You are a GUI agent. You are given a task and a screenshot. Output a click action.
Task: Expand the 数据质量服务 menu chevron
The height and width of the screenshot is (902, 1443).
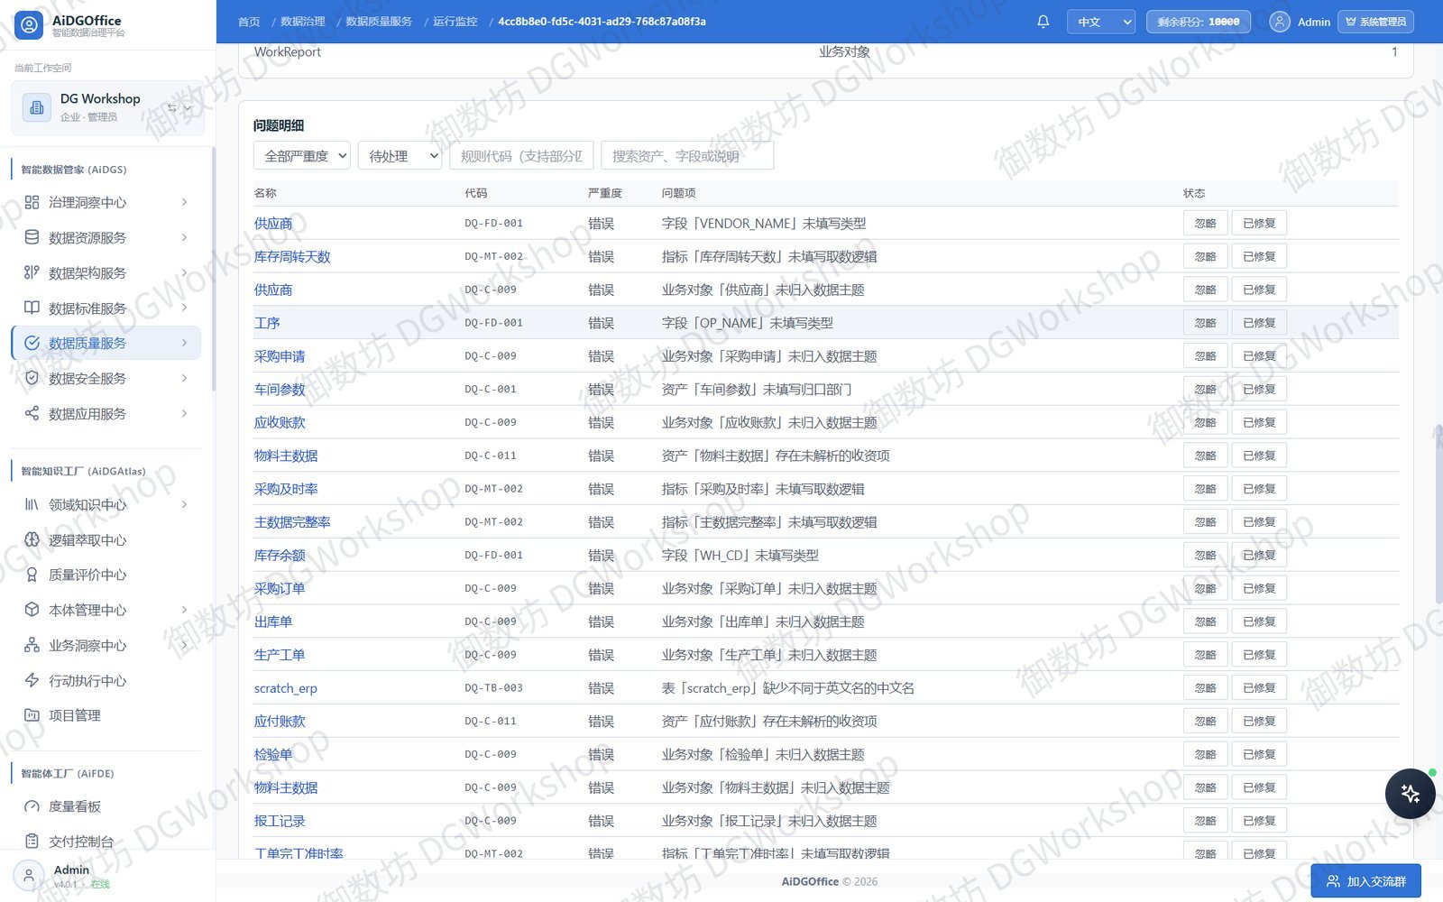click(x=184, y=343)
